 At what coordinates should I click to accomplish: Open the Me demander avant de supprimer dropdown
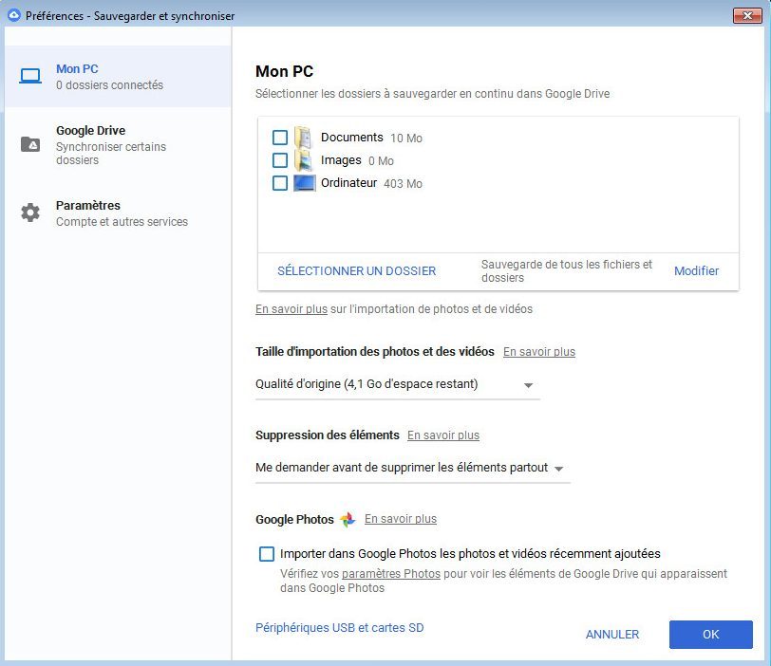click(412, 468)
